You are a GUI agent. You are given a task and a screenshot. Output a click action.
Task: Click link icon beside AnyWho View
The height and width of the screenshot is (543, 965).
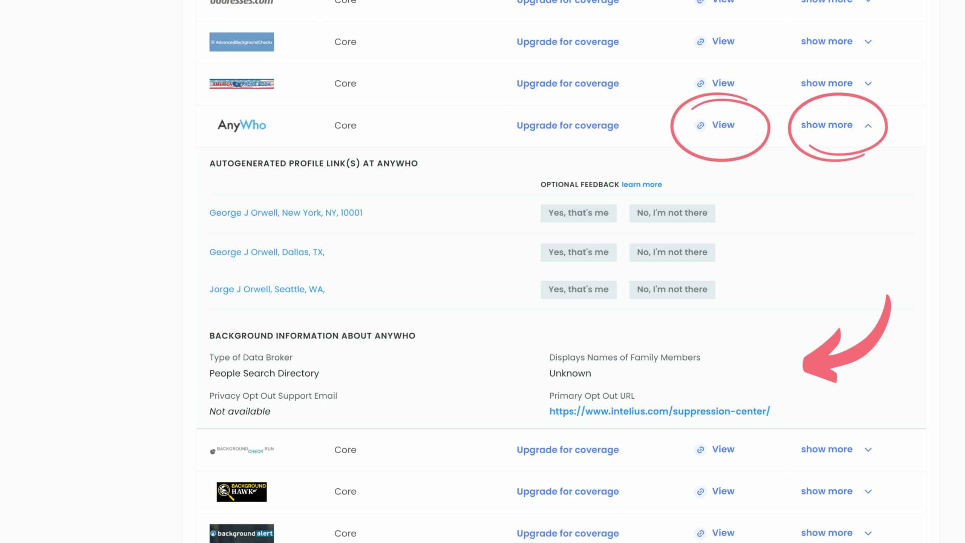pos(700,126)
